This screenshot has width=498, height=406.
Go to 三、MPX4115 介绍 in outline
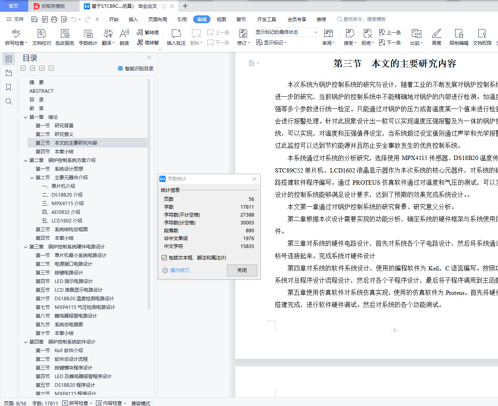(63, 204)
